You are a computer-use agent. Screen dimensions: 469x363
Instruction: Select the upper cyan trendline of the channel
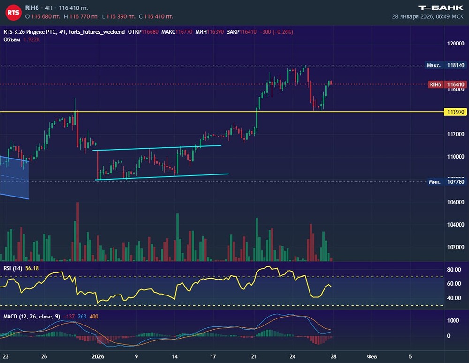[x=157, y=148]
